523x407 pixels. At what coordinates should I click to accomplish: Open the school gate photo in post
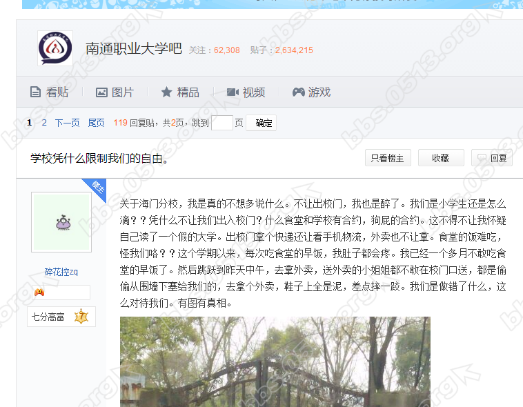tap(275, 361)
